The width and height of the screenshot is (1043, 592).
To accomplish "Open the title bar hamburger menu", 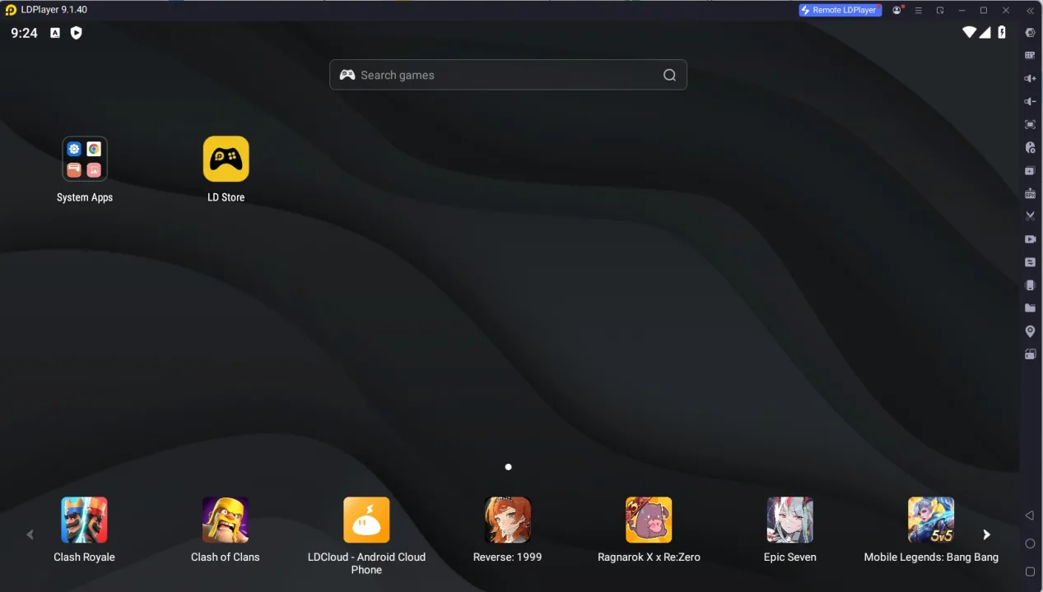I will [919, 10].
